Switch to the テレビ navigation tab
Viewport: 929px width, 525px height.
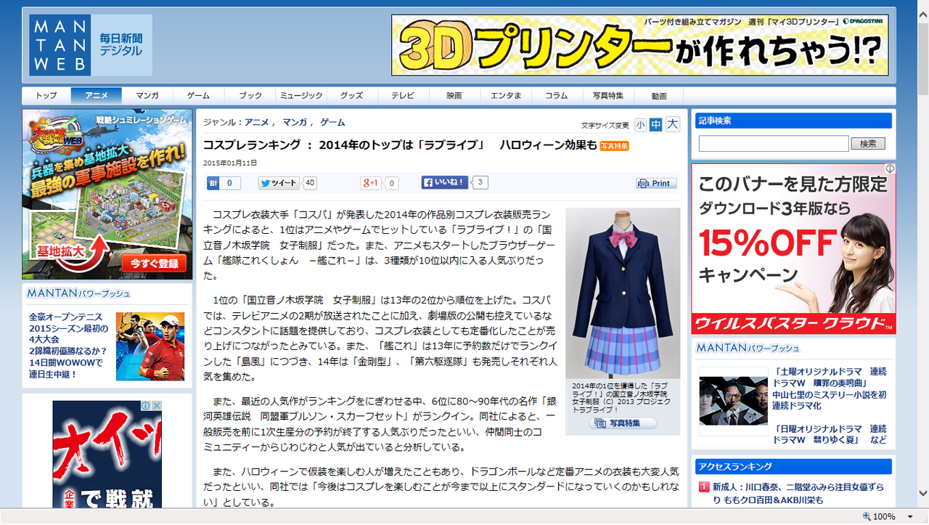click(x=404, y=96)
